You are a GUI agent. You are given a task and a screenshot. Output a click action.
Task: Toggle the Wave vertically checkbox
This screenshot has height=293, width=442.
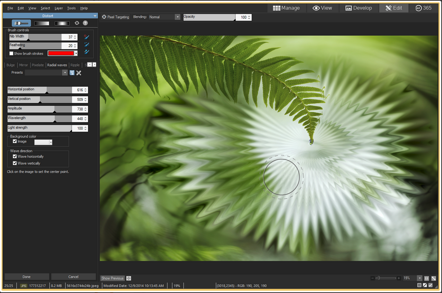coord(15,163)
